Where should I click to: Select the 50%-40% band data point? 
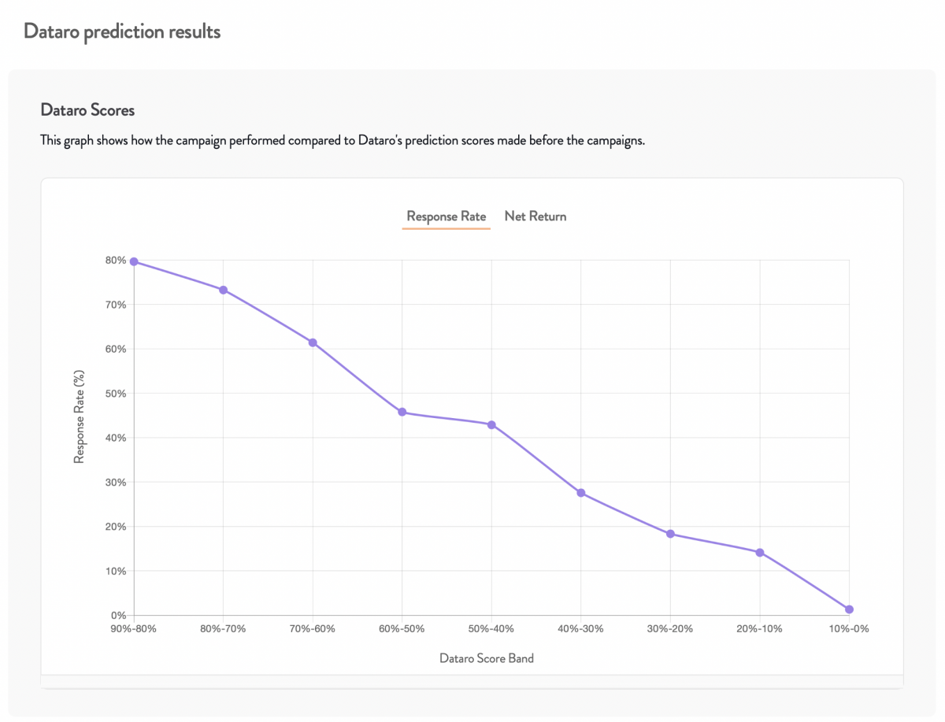[x=491, y=424]
